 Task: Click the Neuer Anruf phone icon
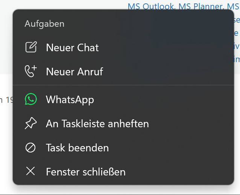(x=30, y=72)
